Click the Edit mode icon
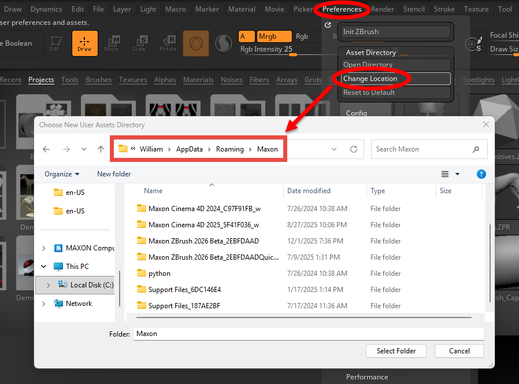519x384 pixels. point(55,43)
